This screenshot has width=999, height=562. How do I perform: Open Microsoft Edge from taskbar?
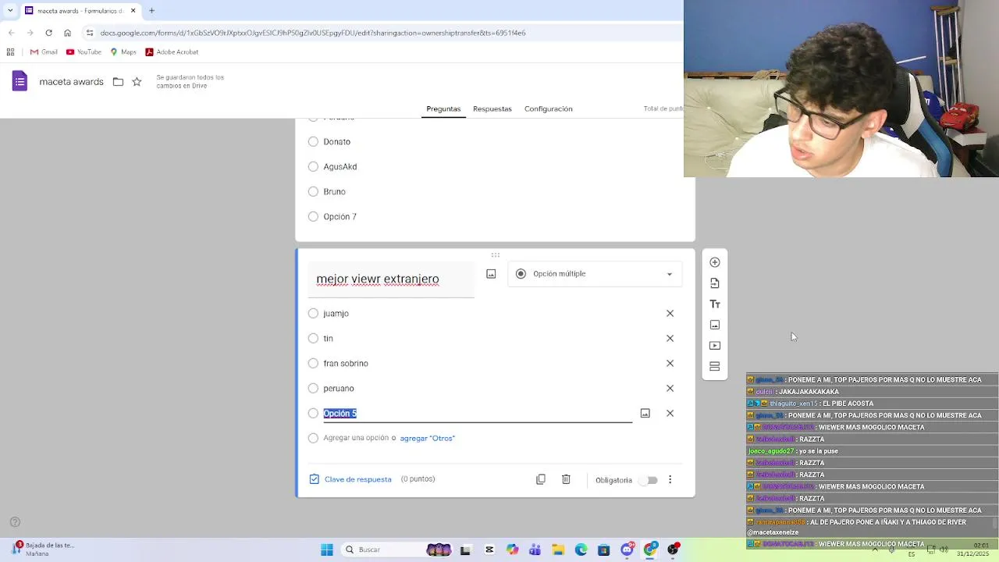(x=581, y=550)
